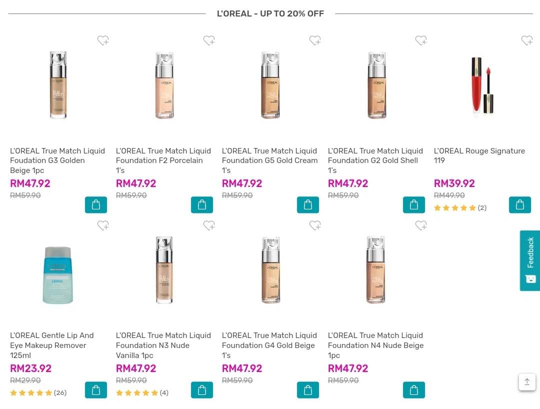
Task: Wishlist the Gentle Lip And Eye Remover
Action: (103, 226)
